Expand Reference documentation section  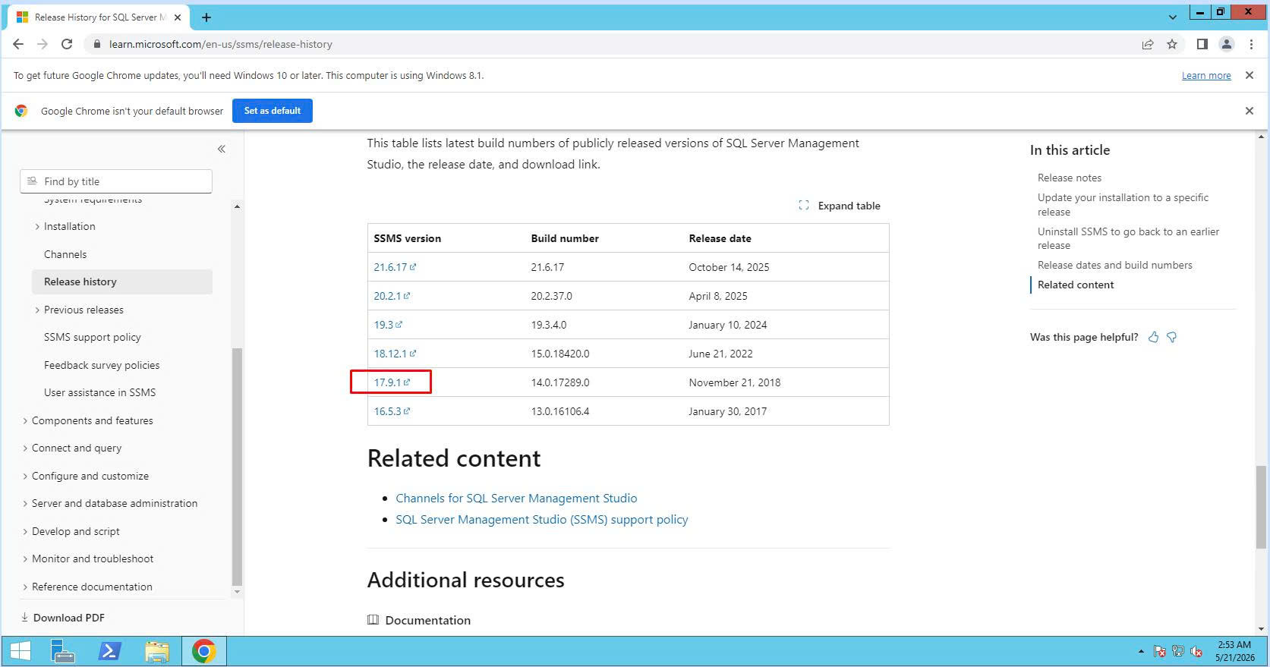(x=25, y=587)
